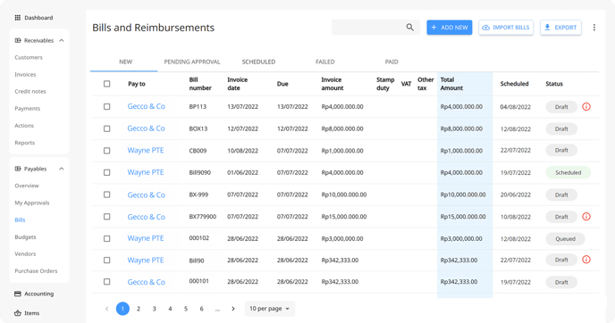This screenshot has height=323, width=615.
Task: Tick the select-all checkbox in table header
Action: click(106, 84)
